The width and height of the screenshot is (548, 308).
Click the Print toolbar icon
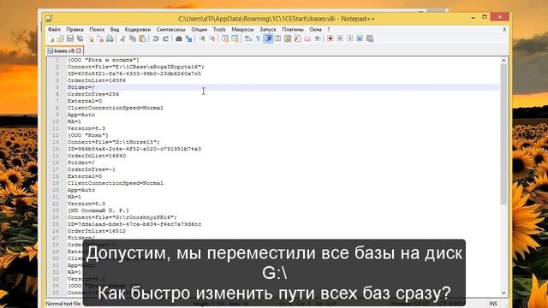(x=110, y=38)
